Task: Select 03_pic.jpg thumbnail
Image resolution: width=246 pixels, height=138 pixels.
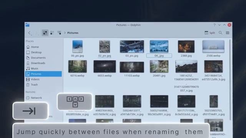Action: (x=132, y=47)
